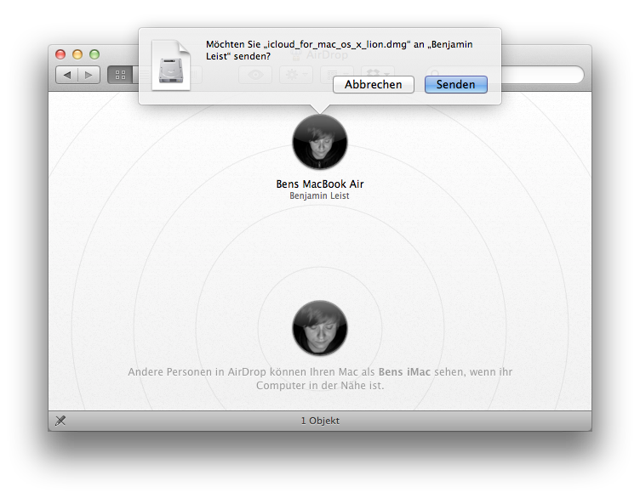The width and height of the screenshot is (640, 498).
Task: Select Bens MacBook Air avatar
Action: click(320, 142)
